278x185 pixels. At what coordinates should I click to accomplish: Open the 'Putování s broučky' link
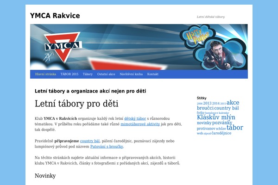point(107,147)
